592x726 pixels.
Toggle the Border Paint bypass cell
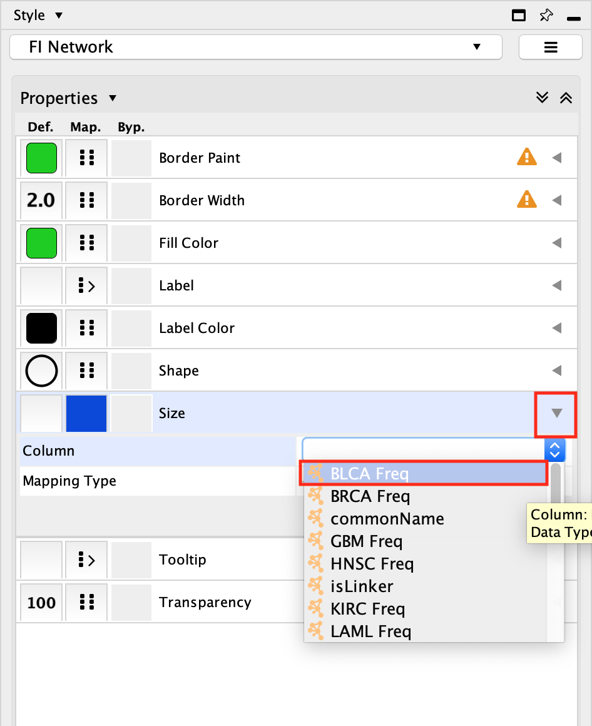pos(131,158)
